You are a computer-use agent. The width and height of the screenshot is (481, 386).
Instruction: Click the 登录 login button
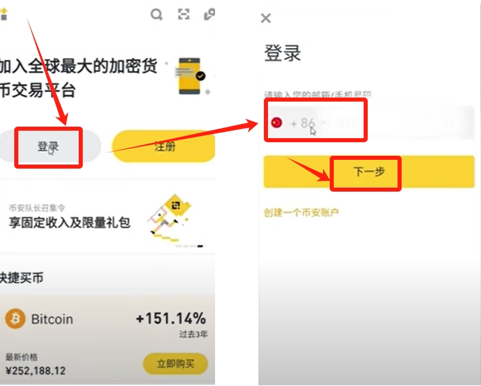point(48,146)
